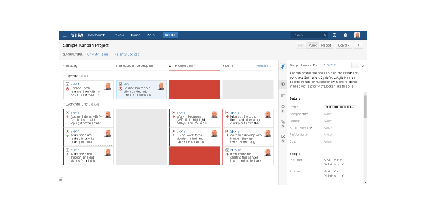The width and height of the screenshot is (428, 215).
Task: Open issue SKP-7 link
Action: pyautogui.click(x=181, y=131)
